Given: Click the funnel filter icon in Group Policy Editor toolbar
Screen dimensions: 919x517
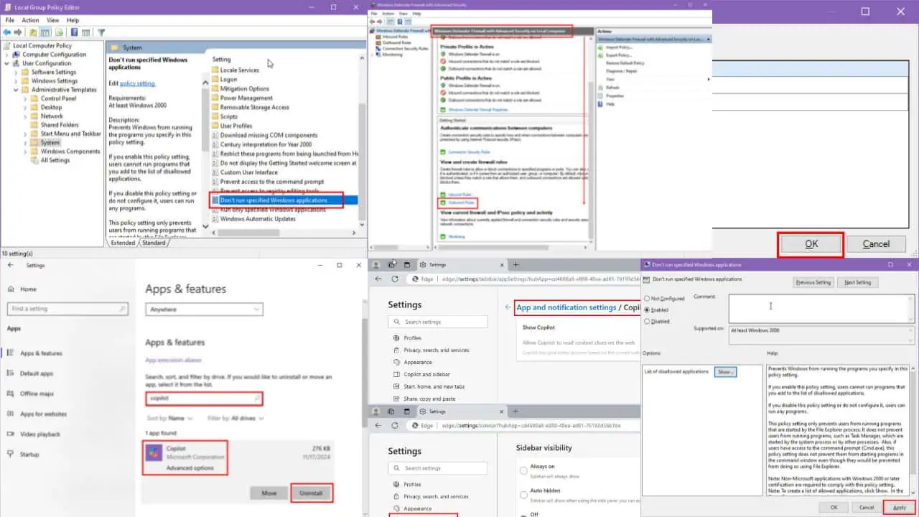Looking at the screenshot, I should [101, 32].
